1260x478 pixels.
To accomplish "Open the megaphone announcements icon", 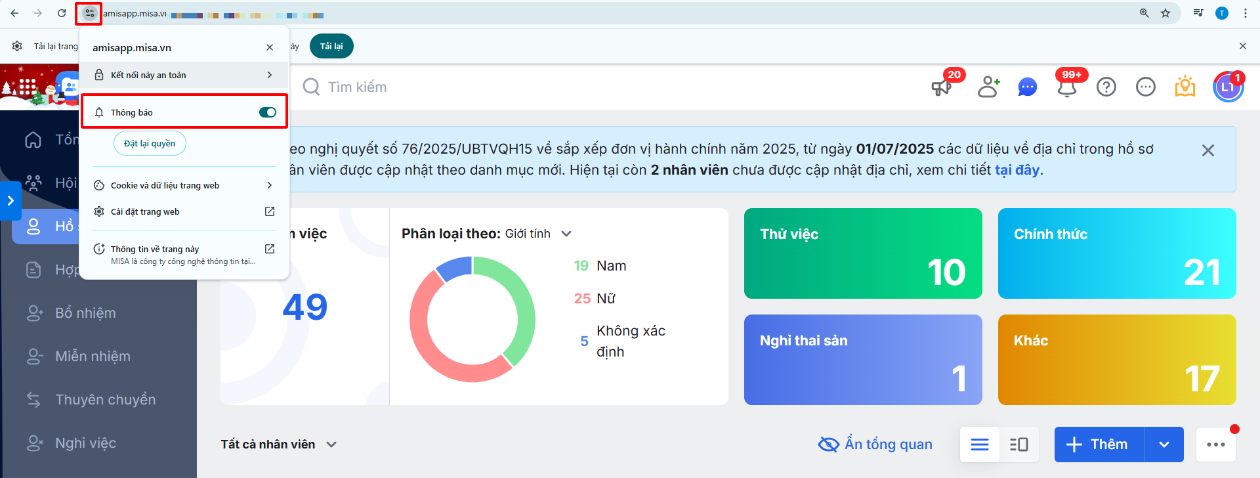I will (x=942, y=87).
